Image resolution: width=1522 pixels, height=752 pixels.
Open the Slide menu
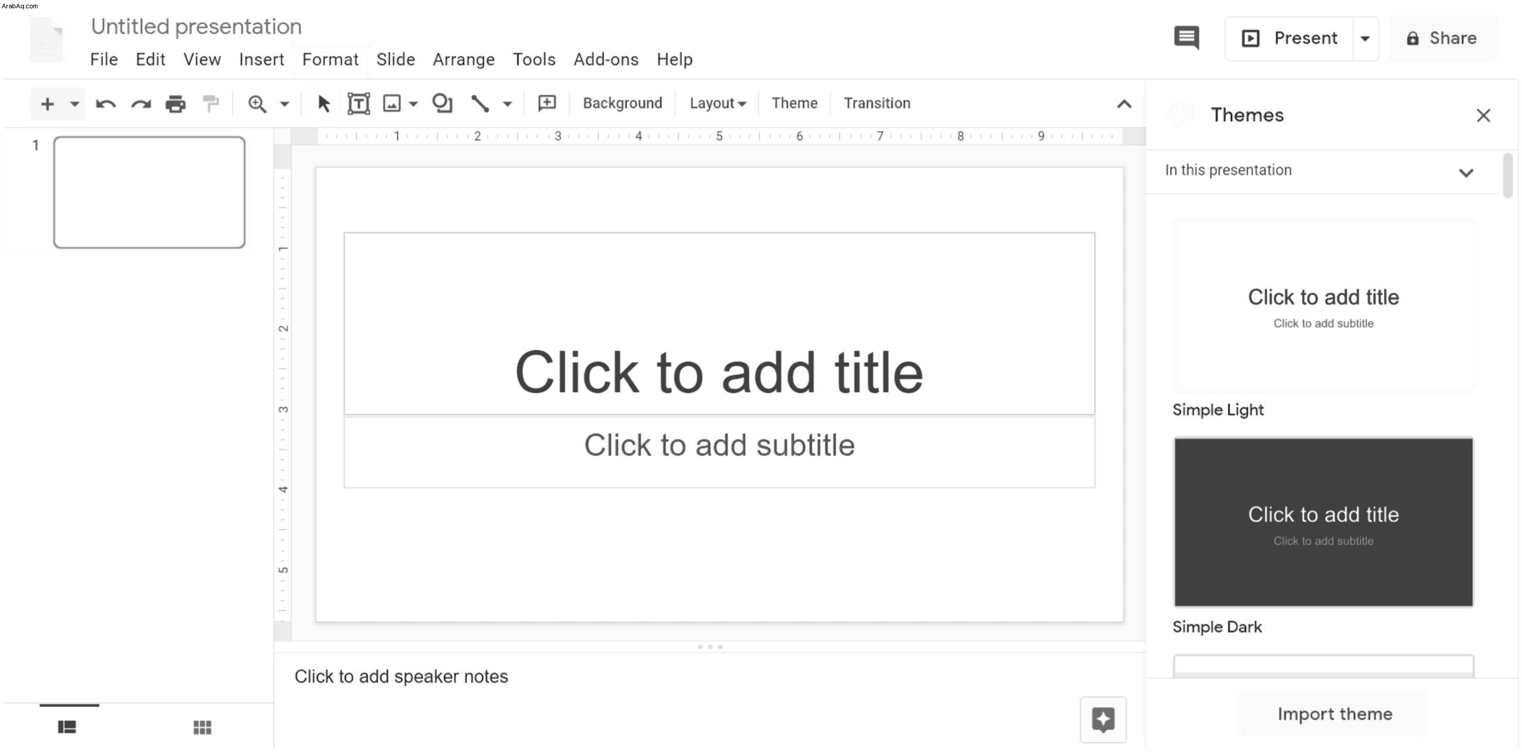coord(395,59)
